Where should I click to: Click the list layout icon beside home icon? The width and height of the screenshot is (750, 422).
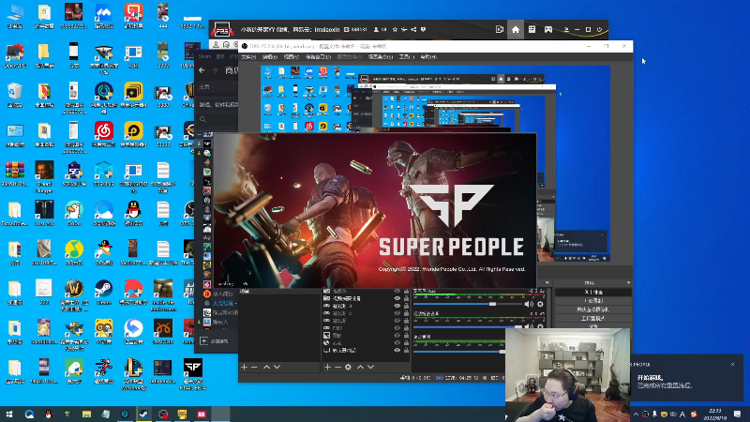(532, 30)
